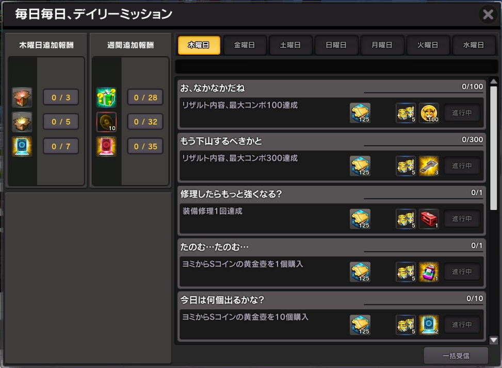Select the red card weekly reward icon
The height and width of the screenshot is (368, 502).
(106, 146)
